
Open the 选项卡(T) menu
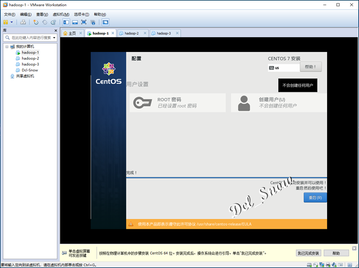pyautogui.click(x=82, y=14)
